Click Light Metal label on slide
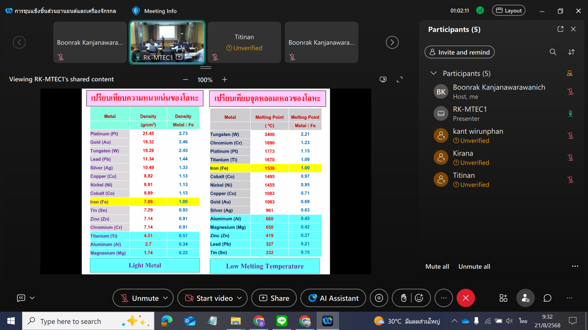Viewport: 588px width, 330px height. [x=145, y=265]
